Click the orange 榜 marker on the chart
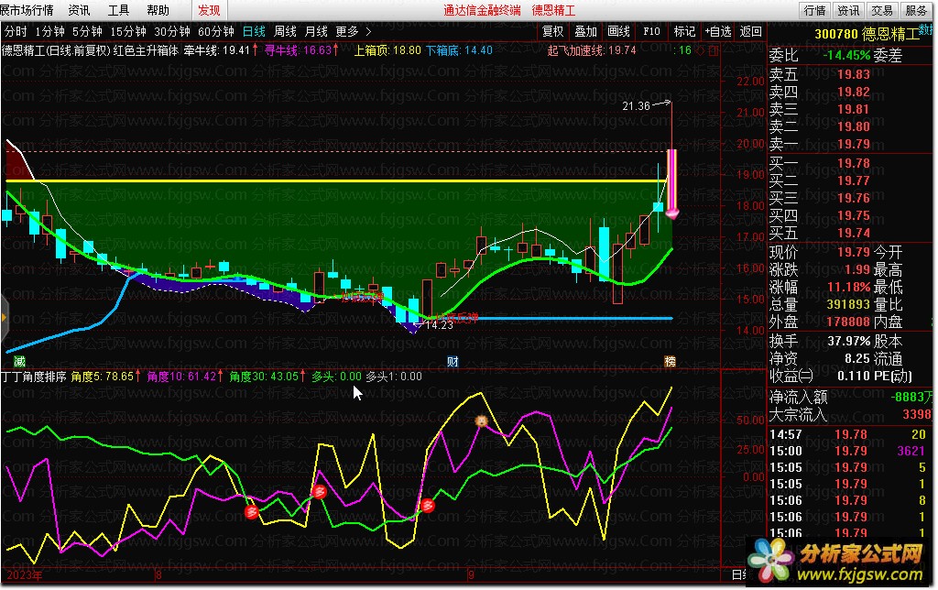 coord(670,361)
